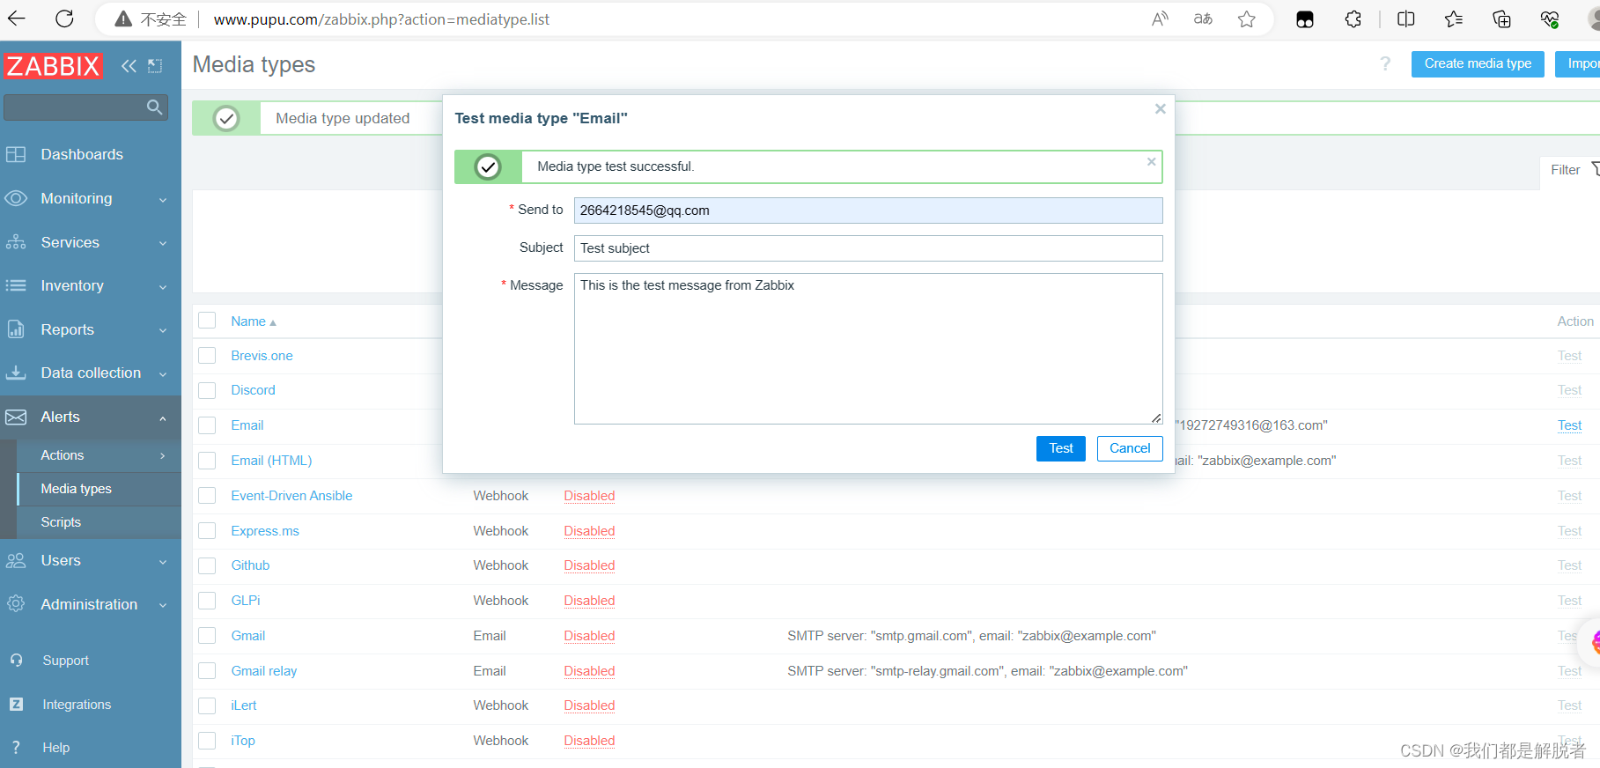Click the page help question mark icon
Image resolution: width=1600 pixels, height=768 pixels.
[x=1385, y=63]
